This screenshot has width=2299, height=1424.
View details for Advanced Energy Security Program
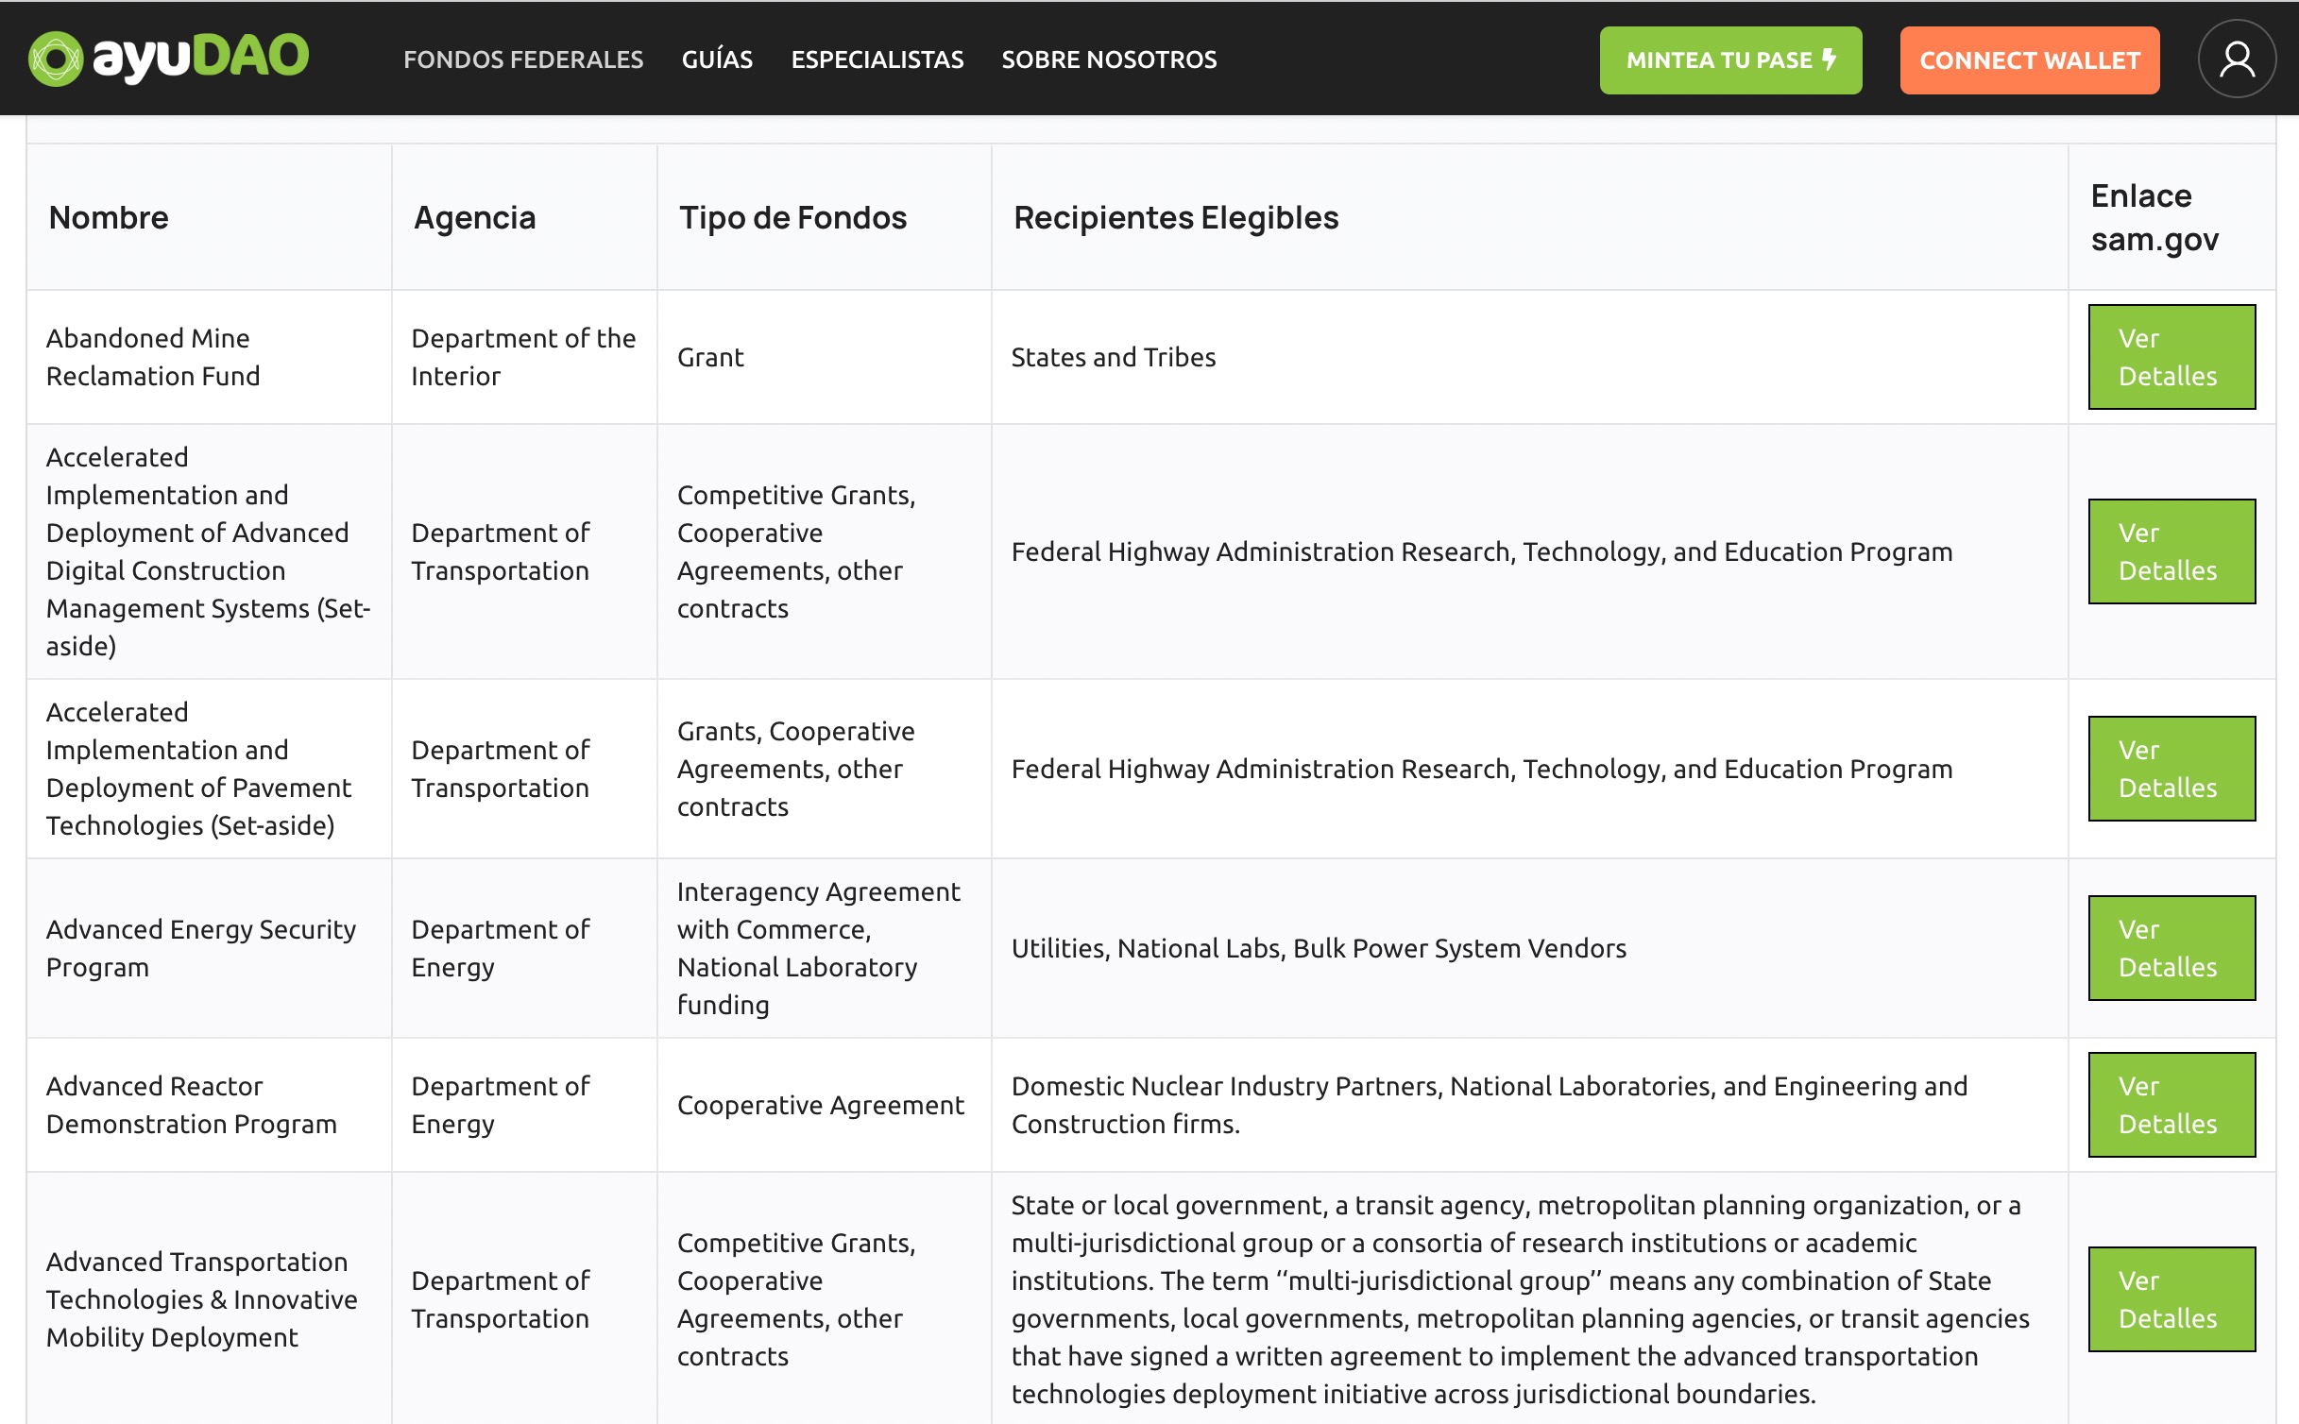click(x=2171, y=948)
